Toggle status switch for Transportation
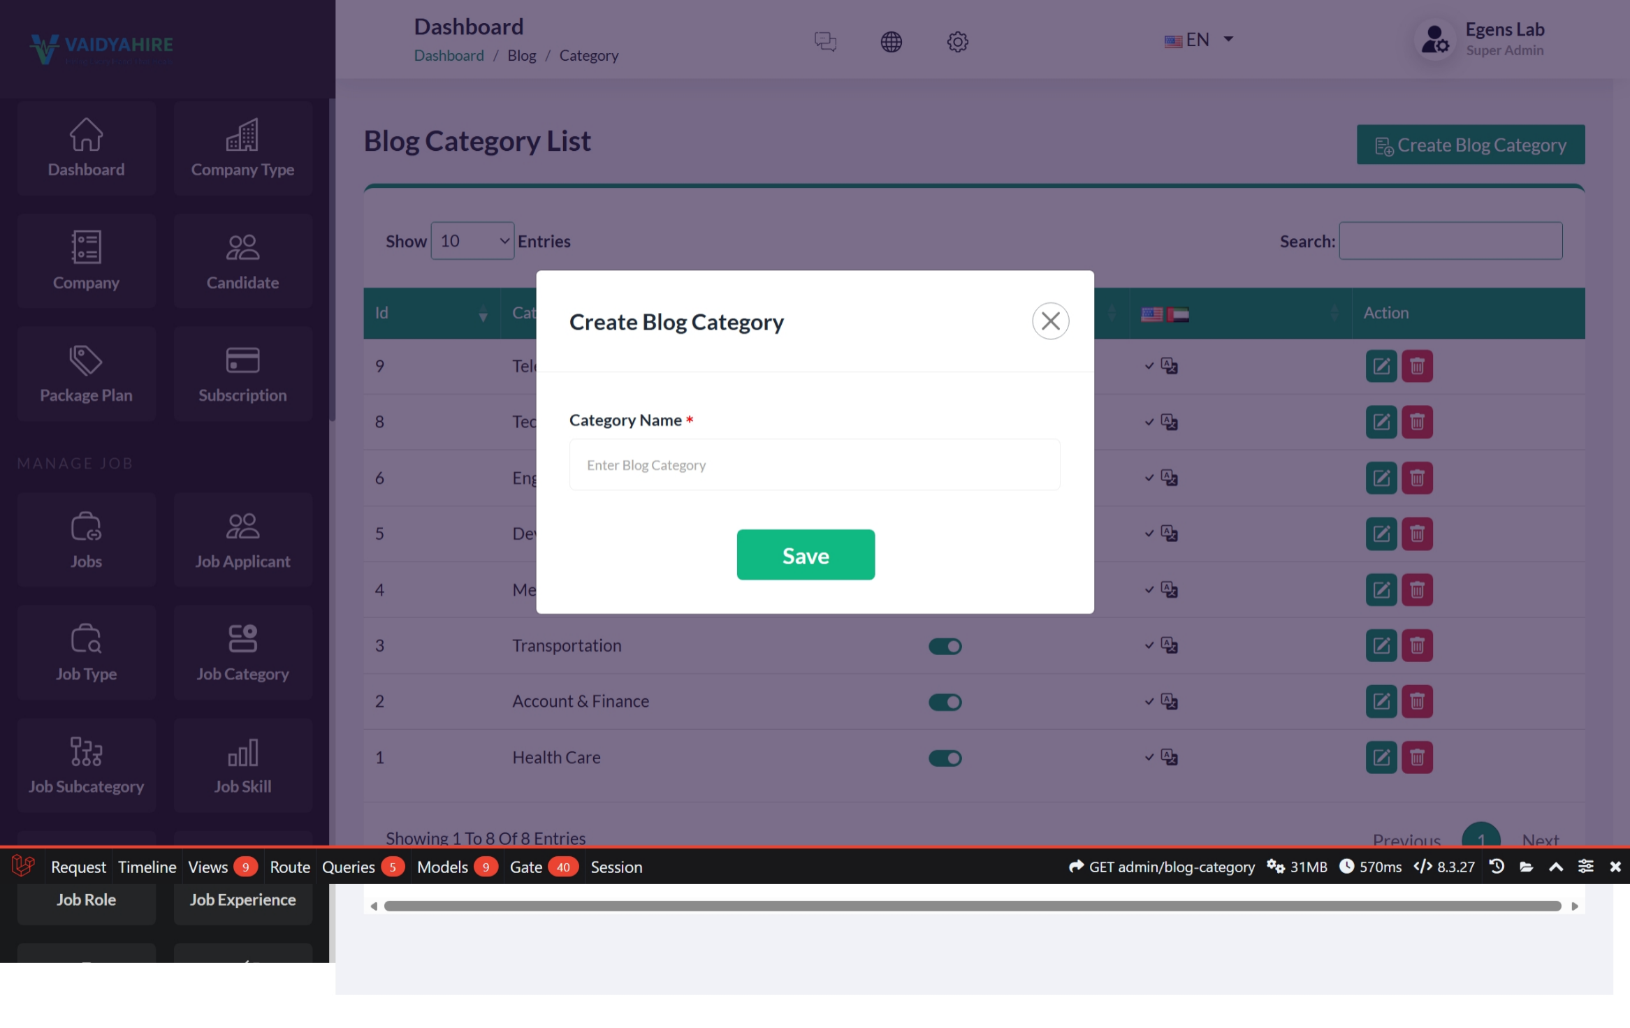Image resolution: width=1630 pixels, height=1028 pixels. click(945, 646)
